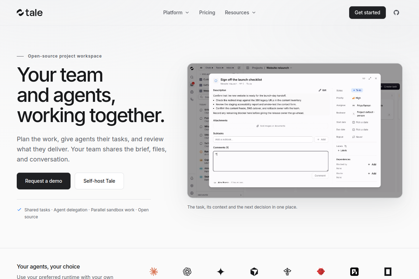Open the Platform dropdown menu
This screenshot has height=279, width=419.
176,13
